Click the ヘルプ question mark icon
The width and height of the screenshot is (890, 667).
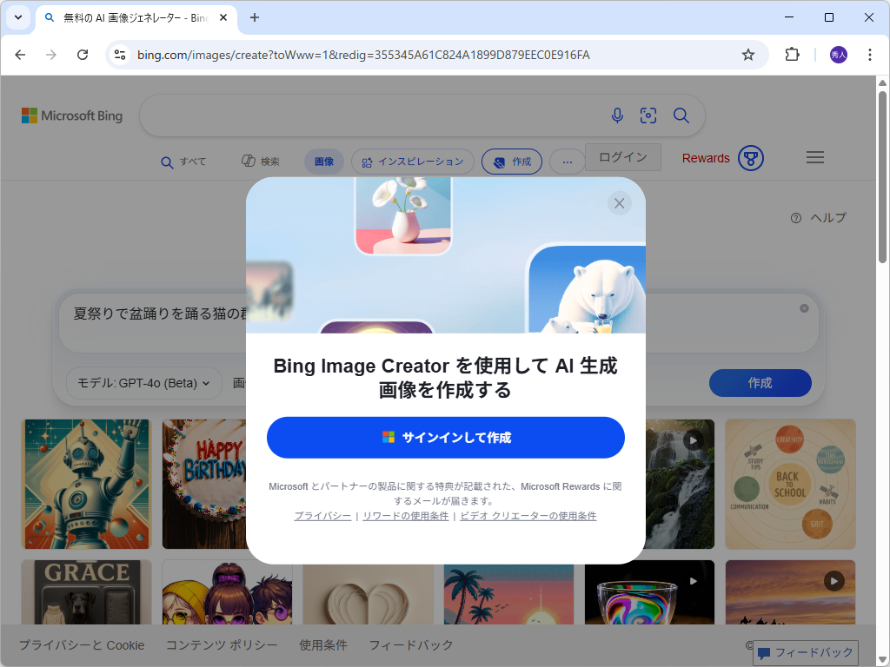795,218
